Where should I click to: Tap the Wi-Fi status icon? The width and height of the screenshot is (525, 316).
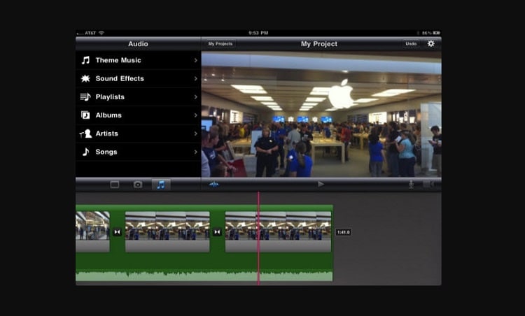(101, 33)
